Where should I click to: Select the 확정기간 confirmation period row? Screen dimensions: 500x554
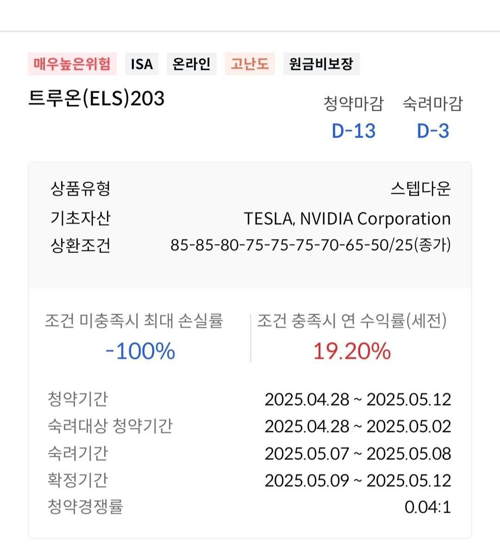click(x=250, y=479)
